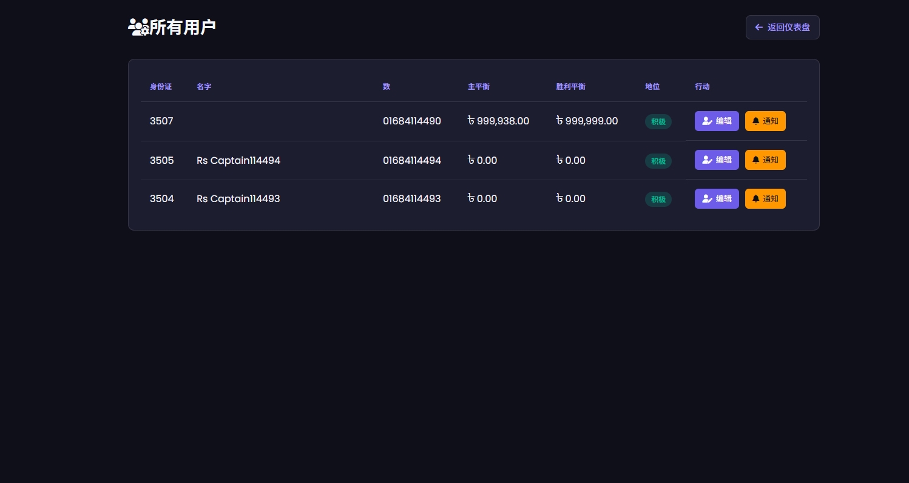Image resolution: width=909 pixels, height=483 pixels.
Task: Click the left arrow icon in 返回仪表盘
Action: tap(759, 27)
